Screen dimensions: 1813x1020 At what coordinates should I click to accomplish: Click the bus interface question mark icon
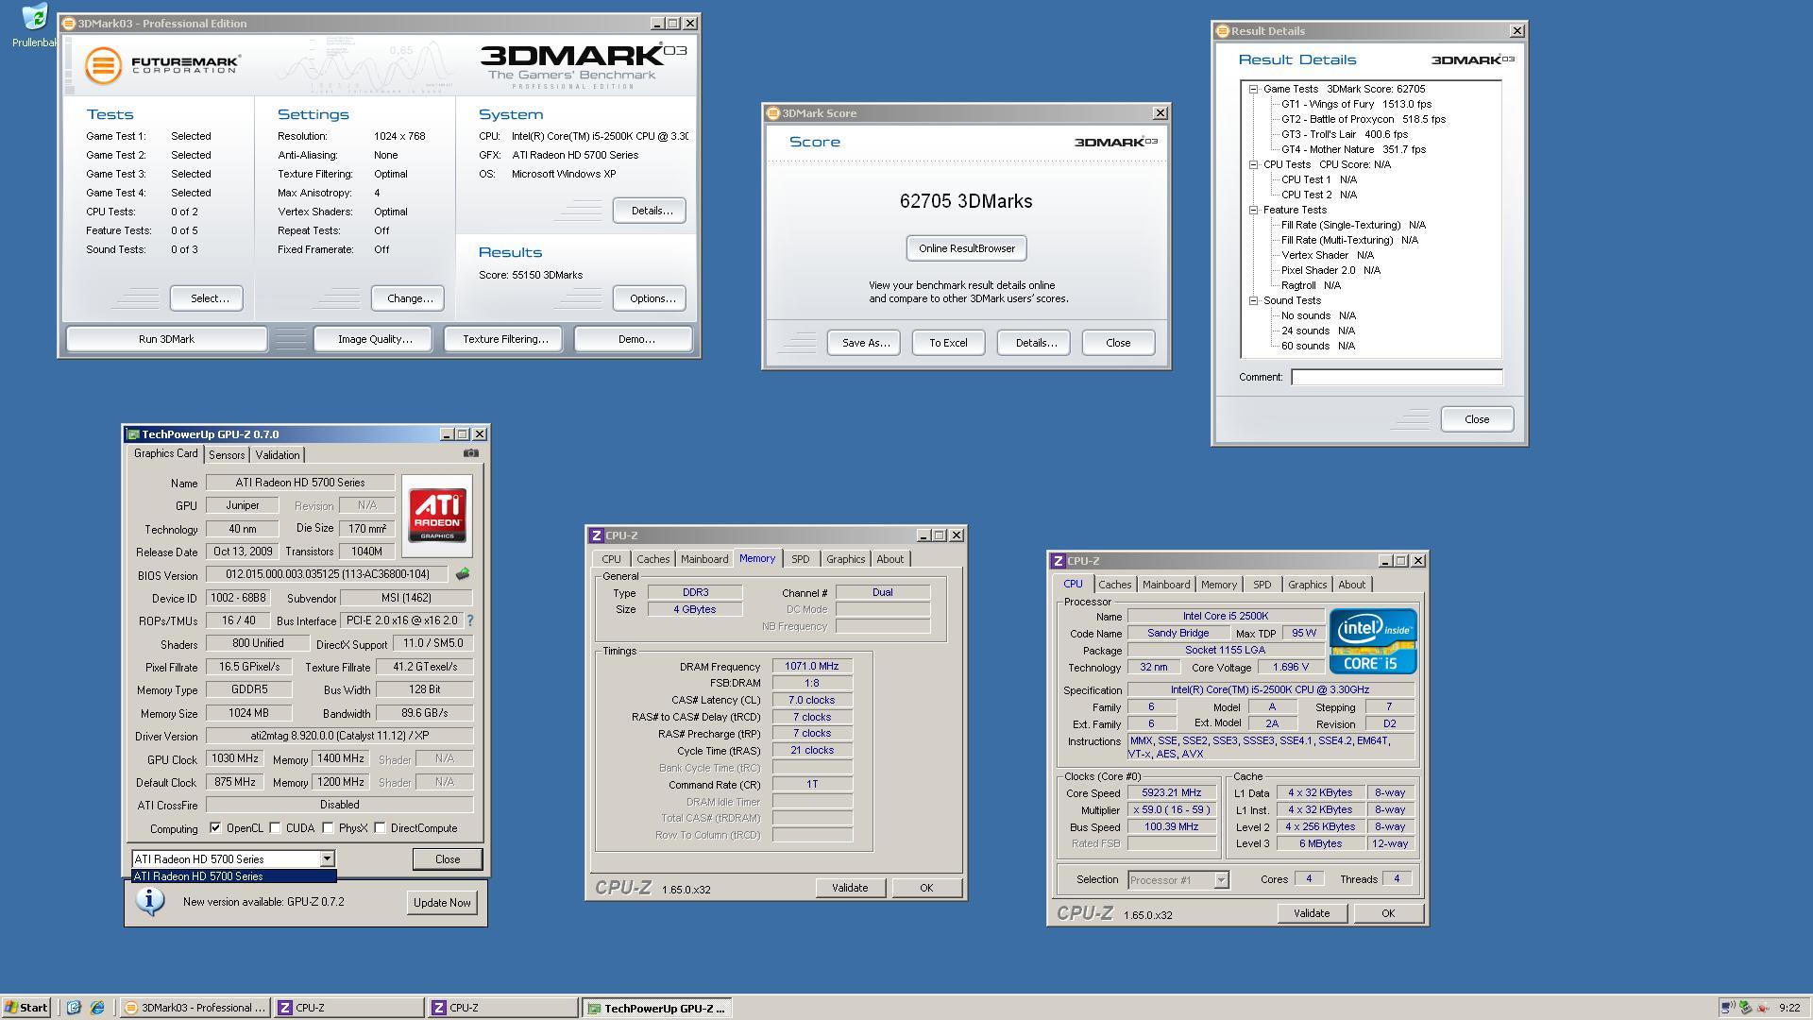[469, 620]
